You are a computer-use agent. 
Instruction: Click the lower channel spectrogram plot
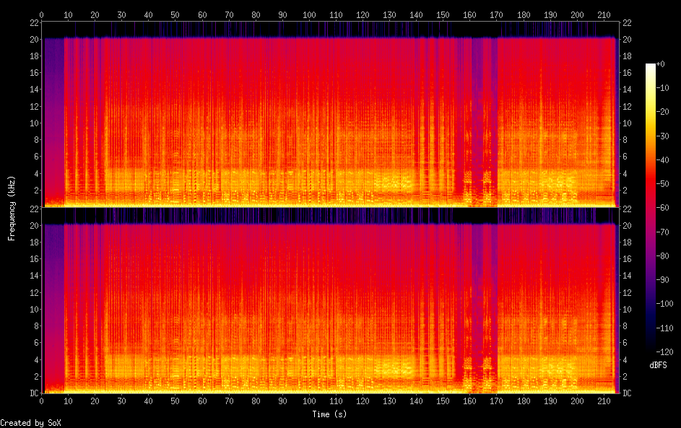click(330, 300)
